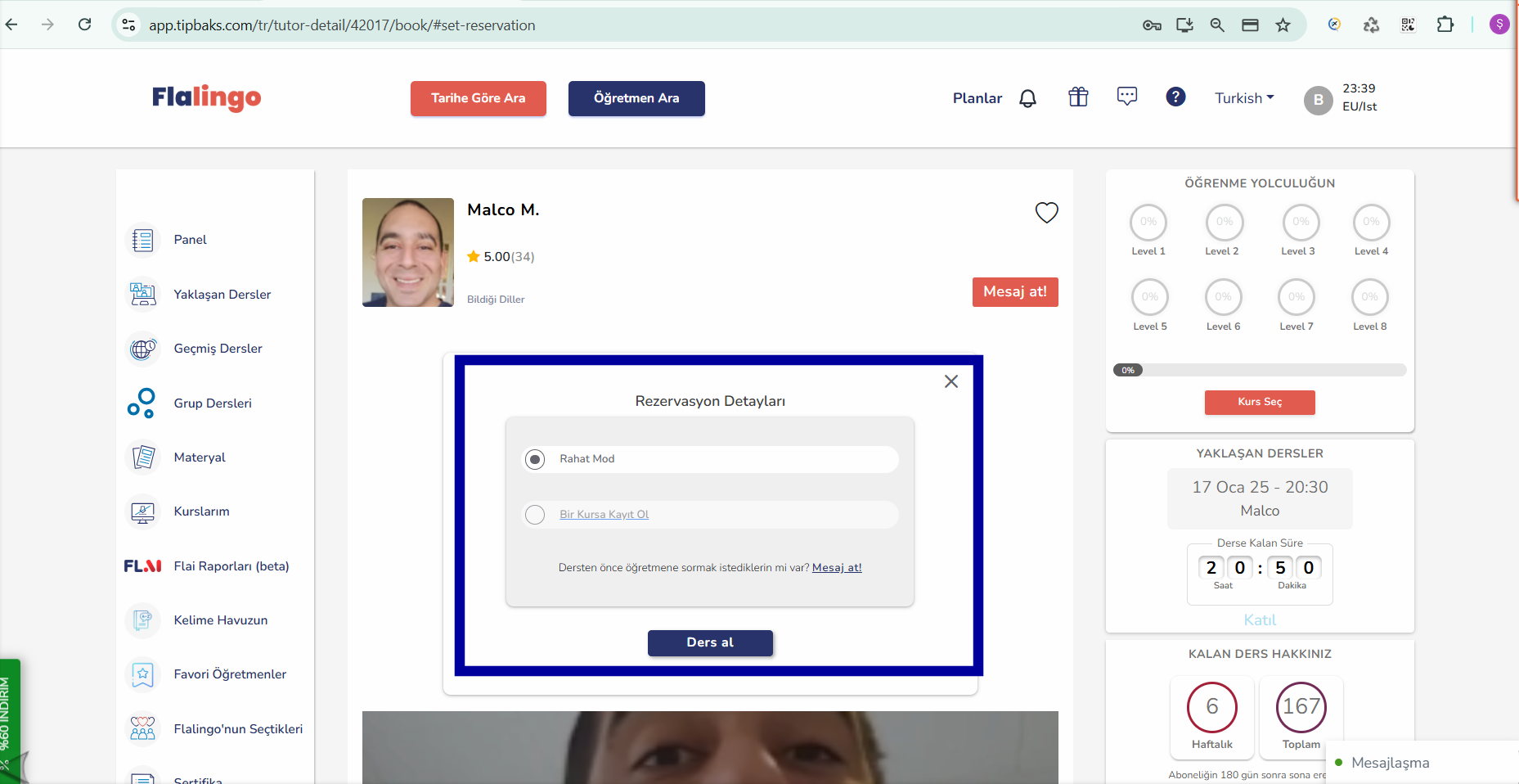Open the help question mark icon
Screen dimensions: 1519x784
[1175, 97]
